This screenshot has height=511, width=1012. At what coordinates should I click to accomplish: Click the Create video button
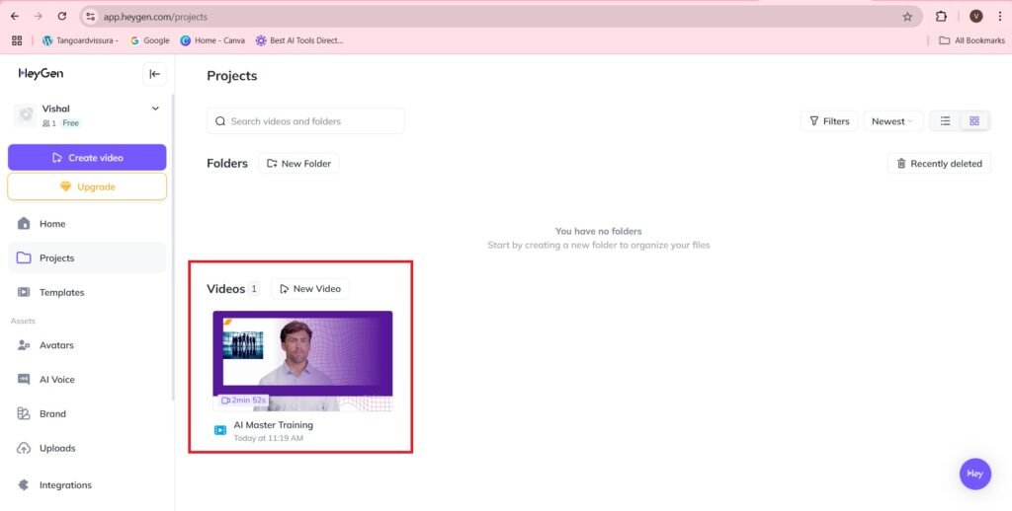pos(87,157)
